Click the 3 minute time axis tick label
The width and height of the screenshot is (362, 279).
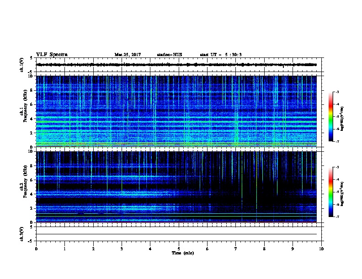point(122,249)
